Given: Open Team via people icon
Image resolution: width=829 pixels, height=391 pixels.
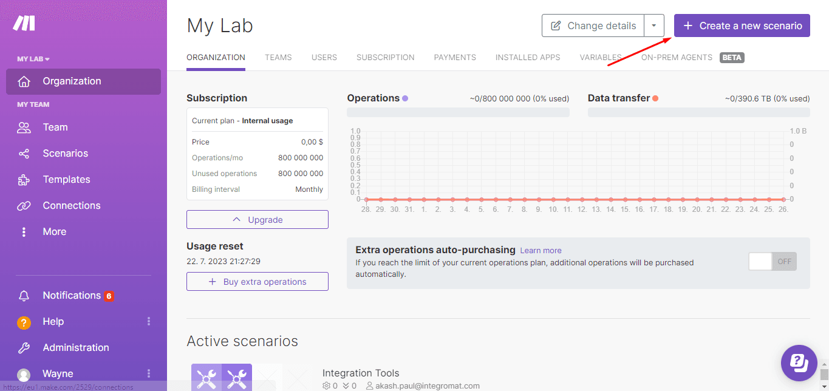Looking at the screenshot, I should click(x=24, y=127).
